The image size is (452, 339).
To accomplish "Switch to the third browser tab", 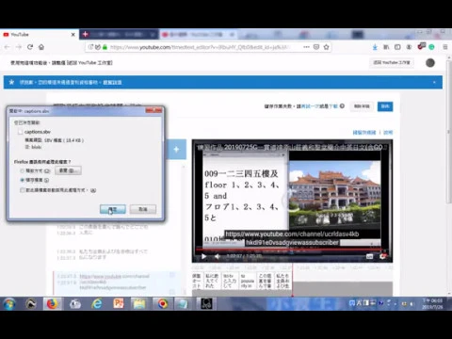I will [x=199, y=34].
